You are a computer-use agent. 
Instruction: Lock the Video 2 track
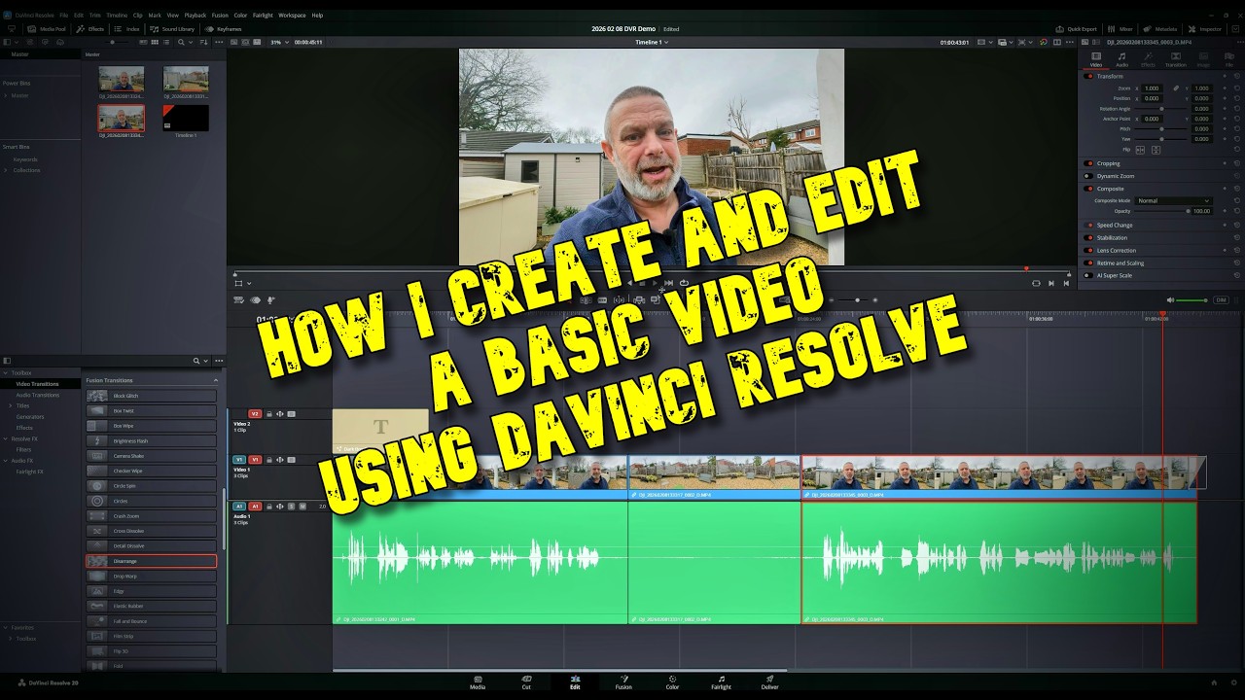click(x=268, y=414)
